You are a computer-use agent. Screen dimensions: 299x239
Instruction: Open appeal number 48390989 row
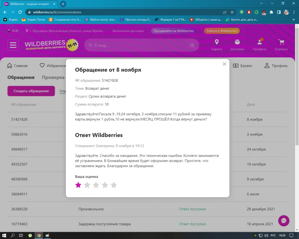point(148,179)
